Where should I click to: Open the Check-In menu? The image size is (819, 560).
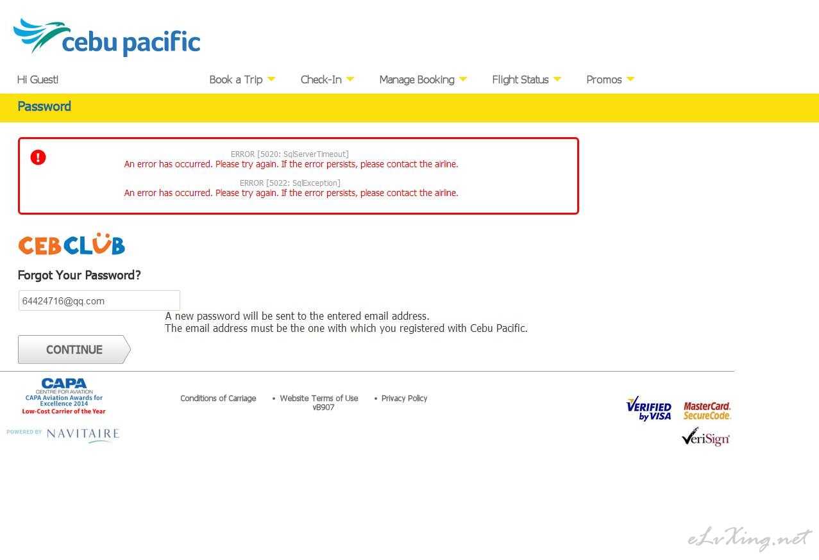click(x=321, y=79)
